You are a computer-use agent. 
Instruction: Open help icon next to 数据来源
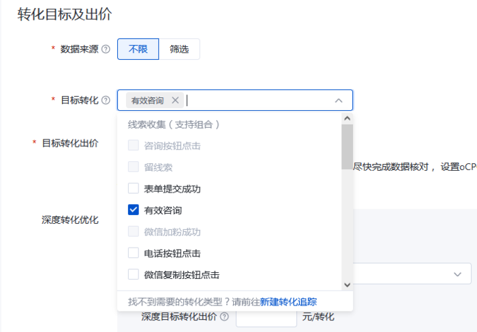point(106,49)
